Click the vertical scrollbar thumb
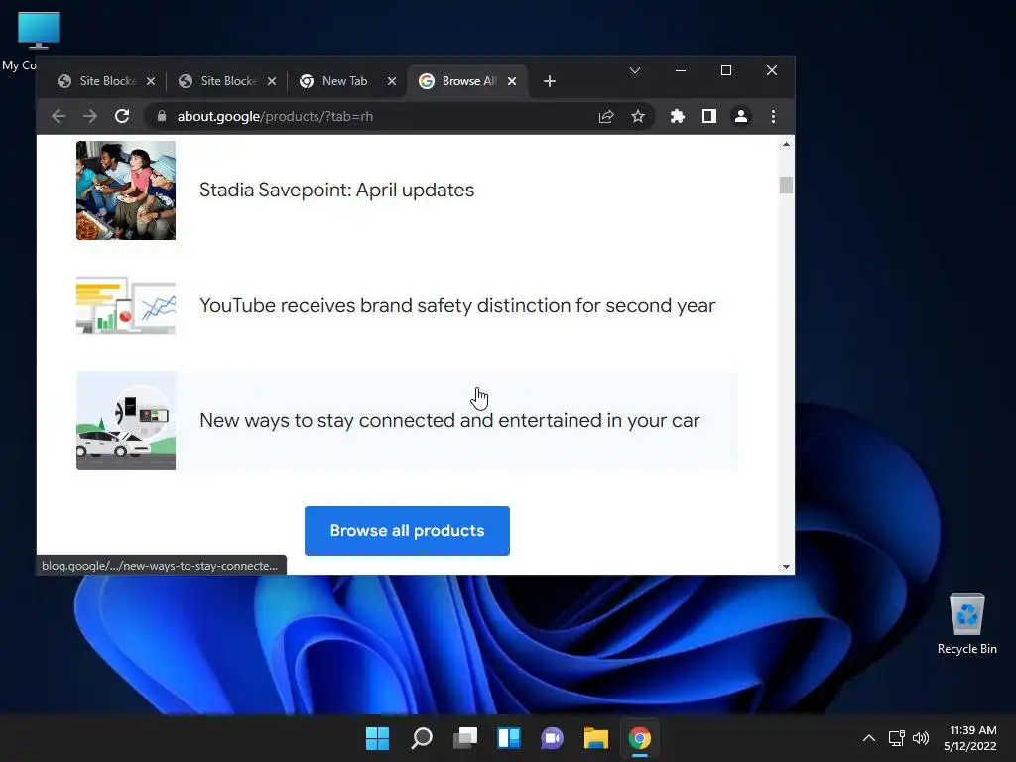 (x=786, y=186)
